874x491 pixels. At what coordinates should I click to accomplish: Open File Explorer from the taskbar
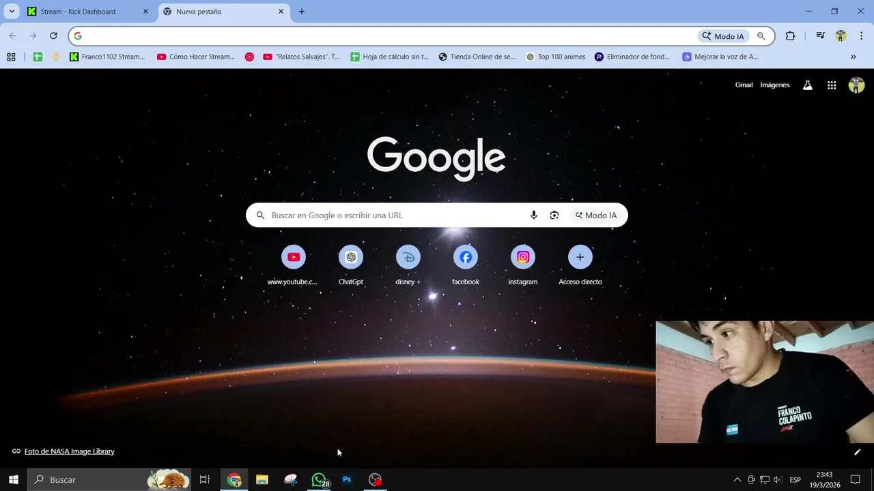click(262, 479)
